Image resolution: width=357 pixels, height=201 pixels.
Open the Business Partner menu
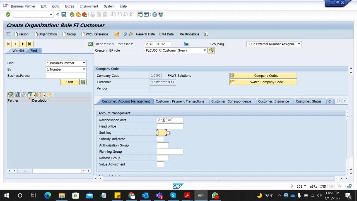(x=23, y=6)
